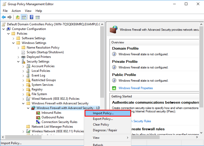Image resolution: width=204 pixels, height=146 pixels.
Task: Click the Back arrow toolbar icon
Action: 4,17
